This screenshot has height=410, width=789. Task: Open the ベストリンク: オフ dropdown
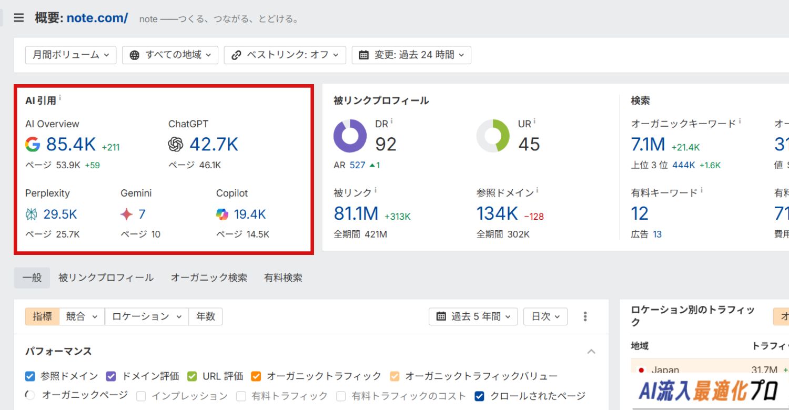point(285,55)
